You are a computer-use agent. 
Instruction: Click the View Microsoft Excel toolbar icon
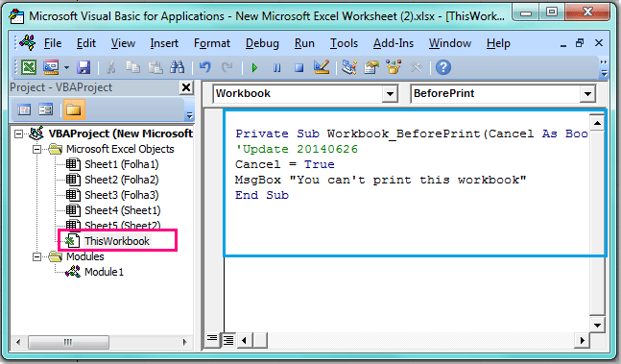(x=29, y=67)
